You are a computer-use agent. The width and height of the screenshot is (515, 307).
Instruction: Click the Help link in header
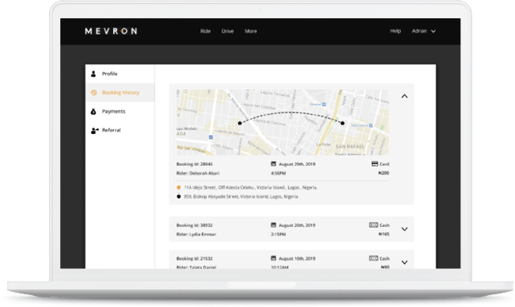pos(395,31)
